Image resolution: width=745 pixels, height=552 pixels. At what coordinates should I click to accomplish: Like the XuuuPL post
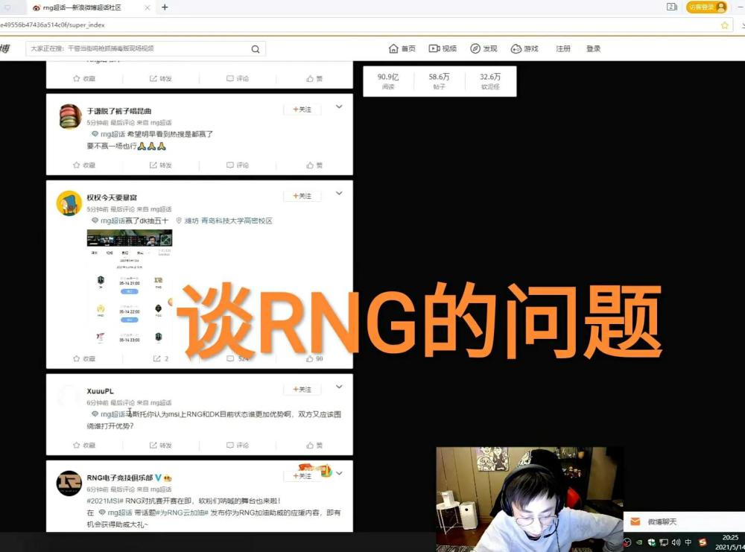pos(314,445)
